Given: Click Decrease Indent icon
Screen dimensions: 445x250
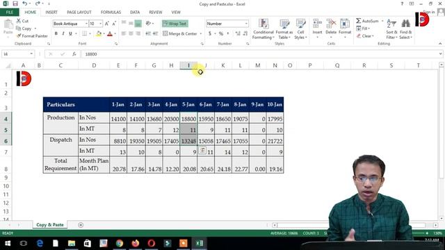Looking at the screenshot, I should click(x=148, y=34).
